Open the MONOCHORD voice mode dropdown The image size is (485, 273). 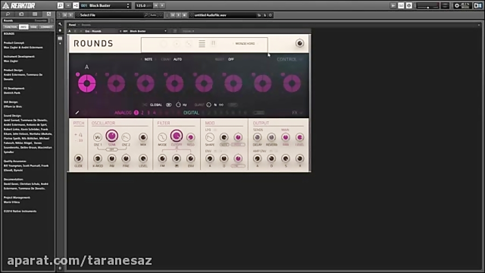tap(245, 44)
